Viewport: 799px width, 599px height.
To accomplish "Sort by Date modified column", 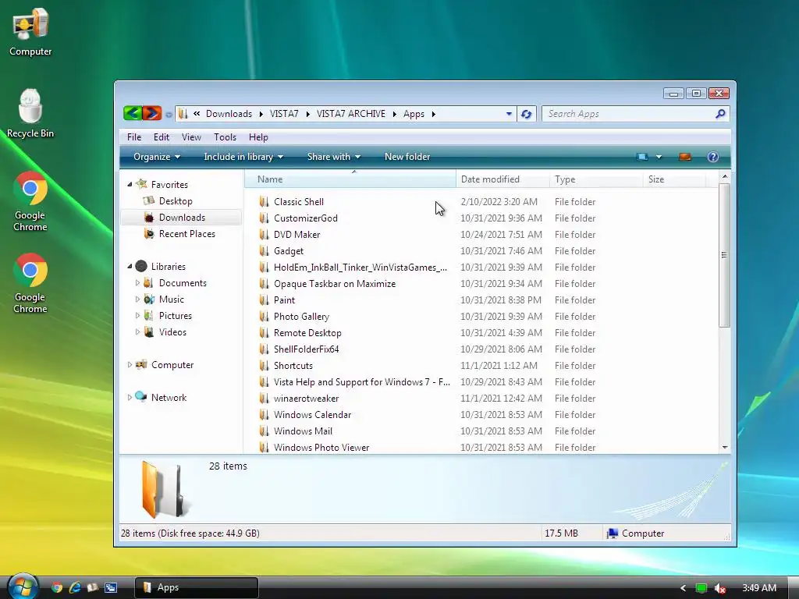I will coord(503,179).
